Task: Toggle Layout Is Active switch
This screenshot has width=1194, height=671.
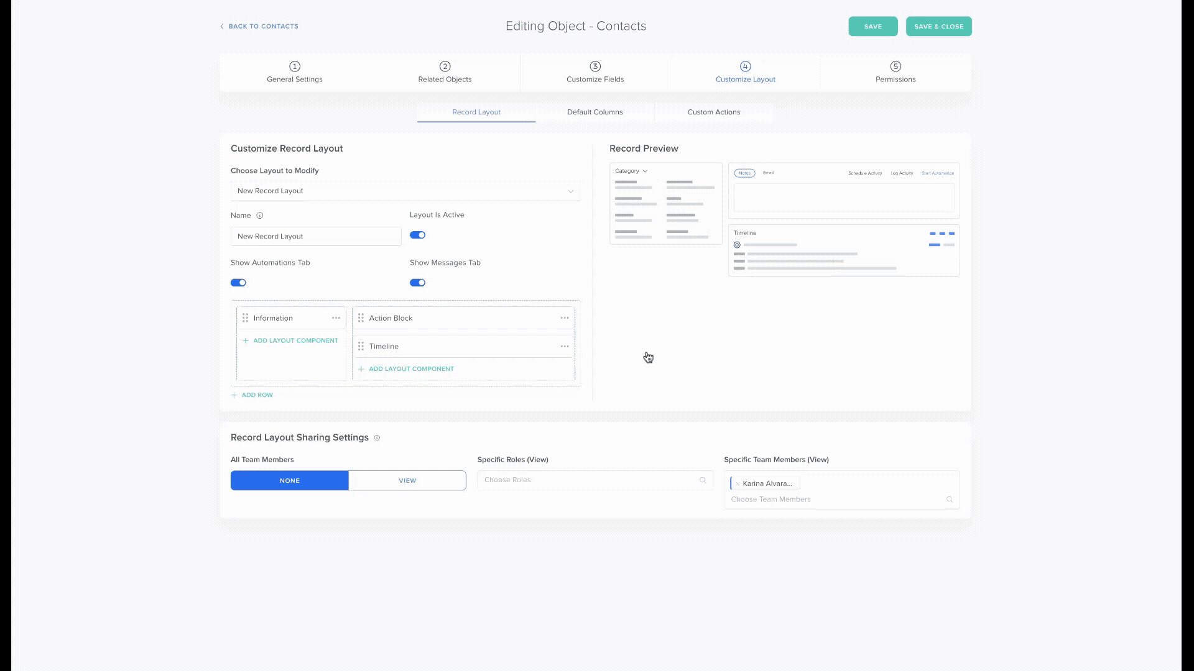Action: tap(417, 235)
